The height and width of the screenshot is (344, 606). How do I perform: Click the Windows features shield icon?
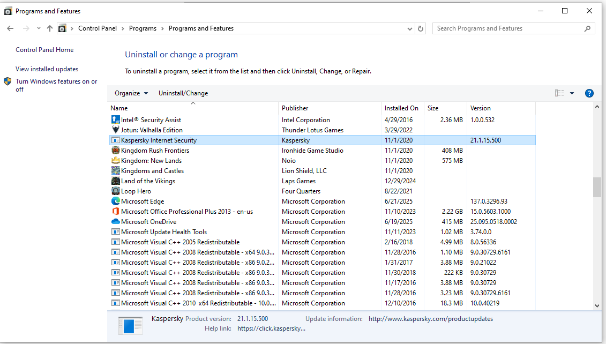[8, 81]
